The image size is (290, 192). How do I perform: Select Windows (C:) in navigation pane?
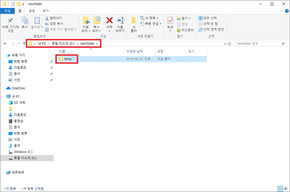(x=25, y=151)
